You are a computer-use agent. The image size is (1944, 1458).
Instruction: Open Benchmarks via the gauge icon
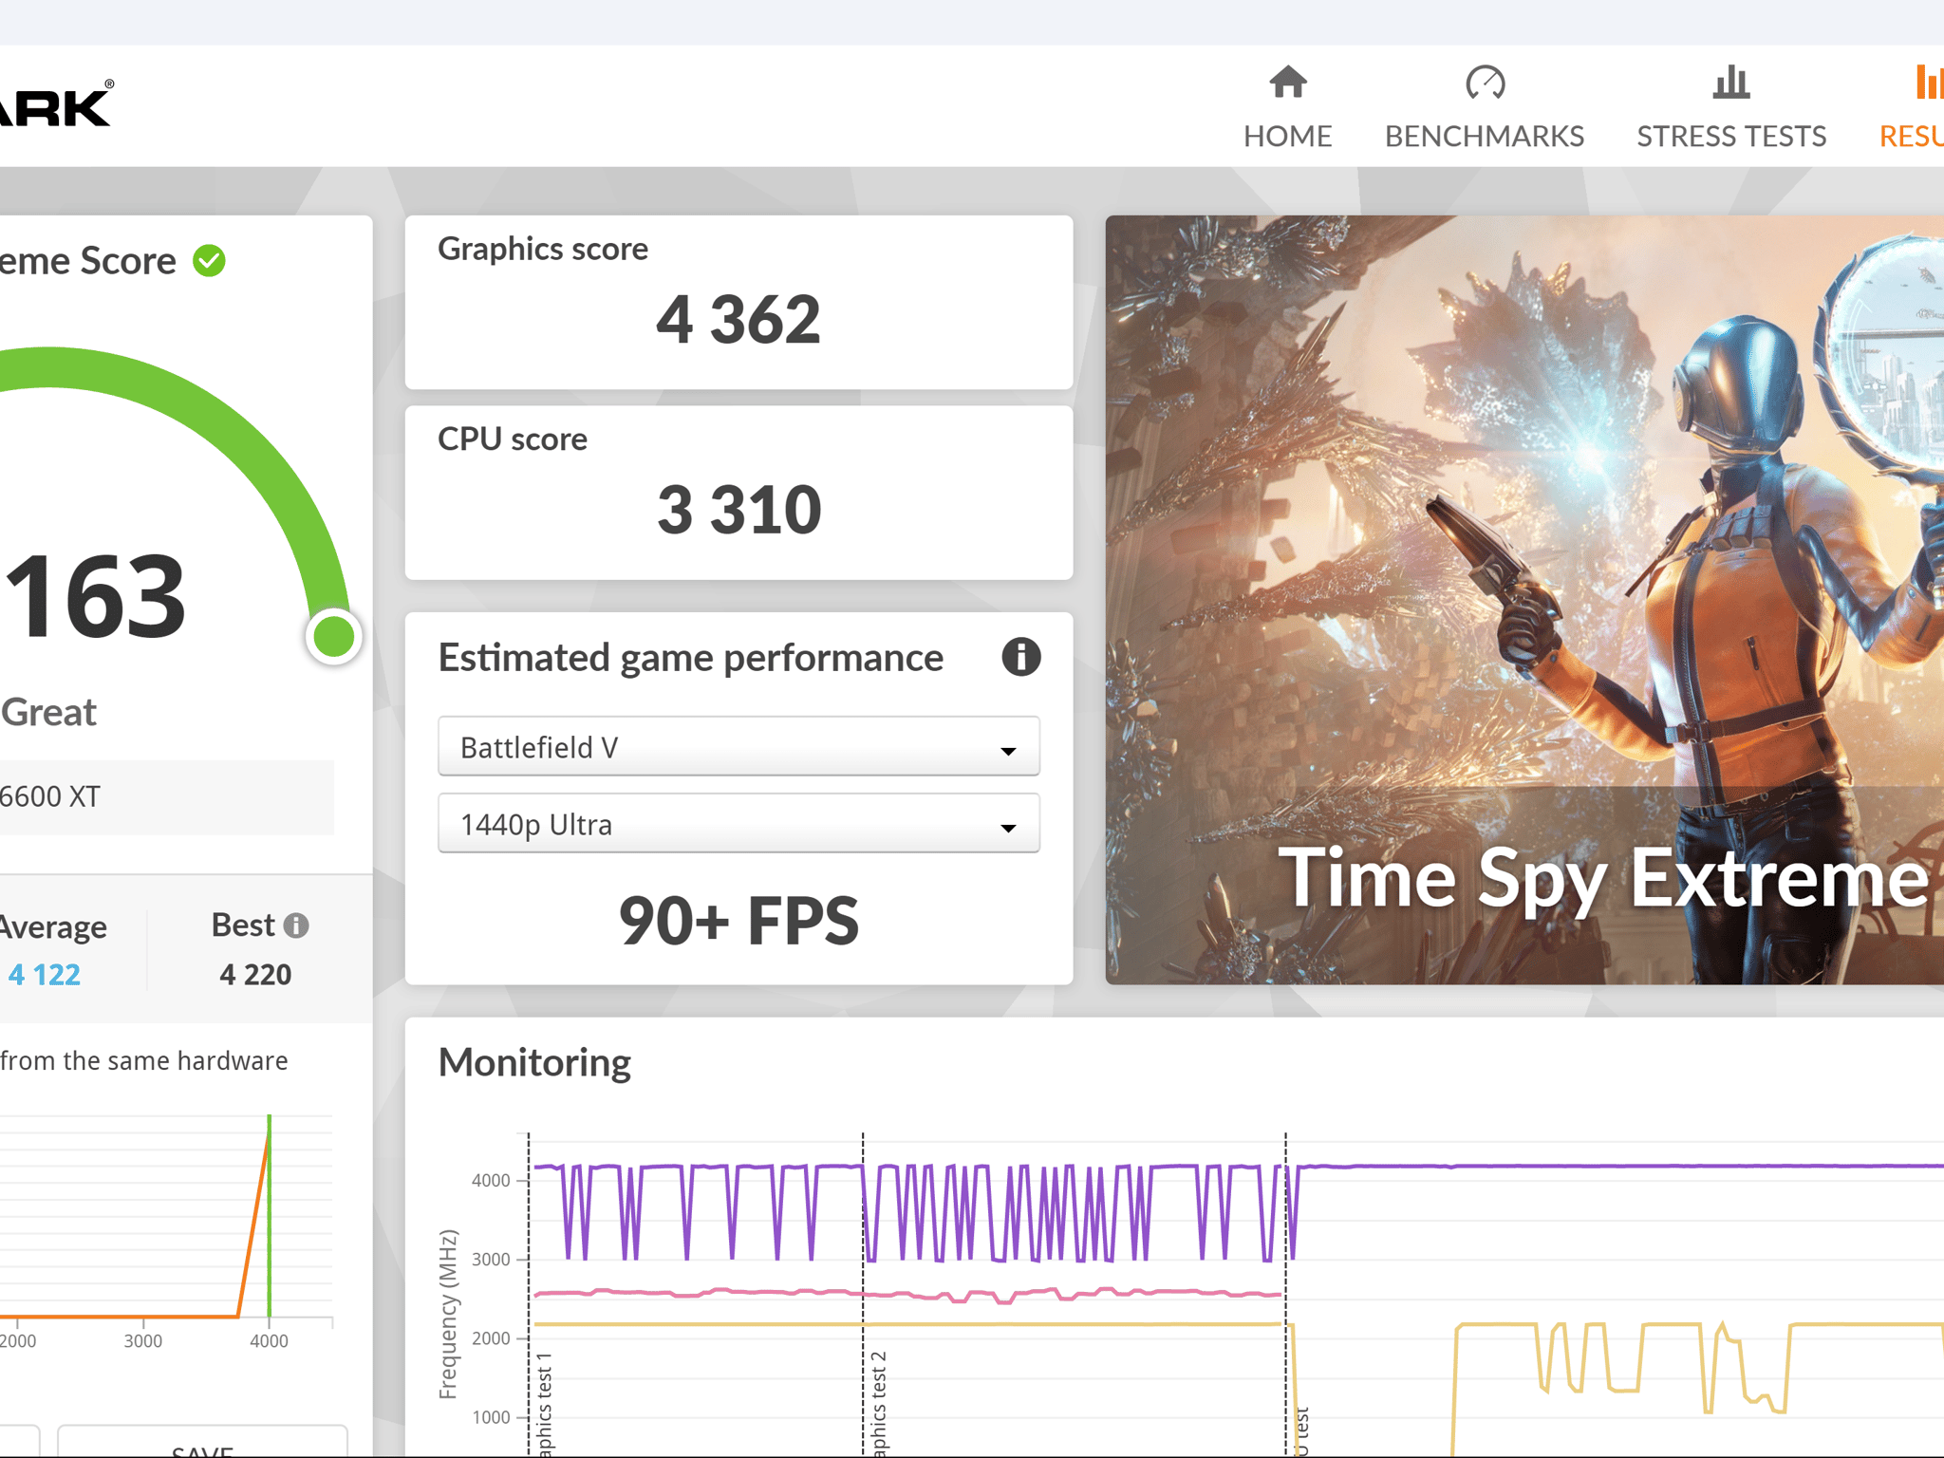click(x=1485, y=82)
